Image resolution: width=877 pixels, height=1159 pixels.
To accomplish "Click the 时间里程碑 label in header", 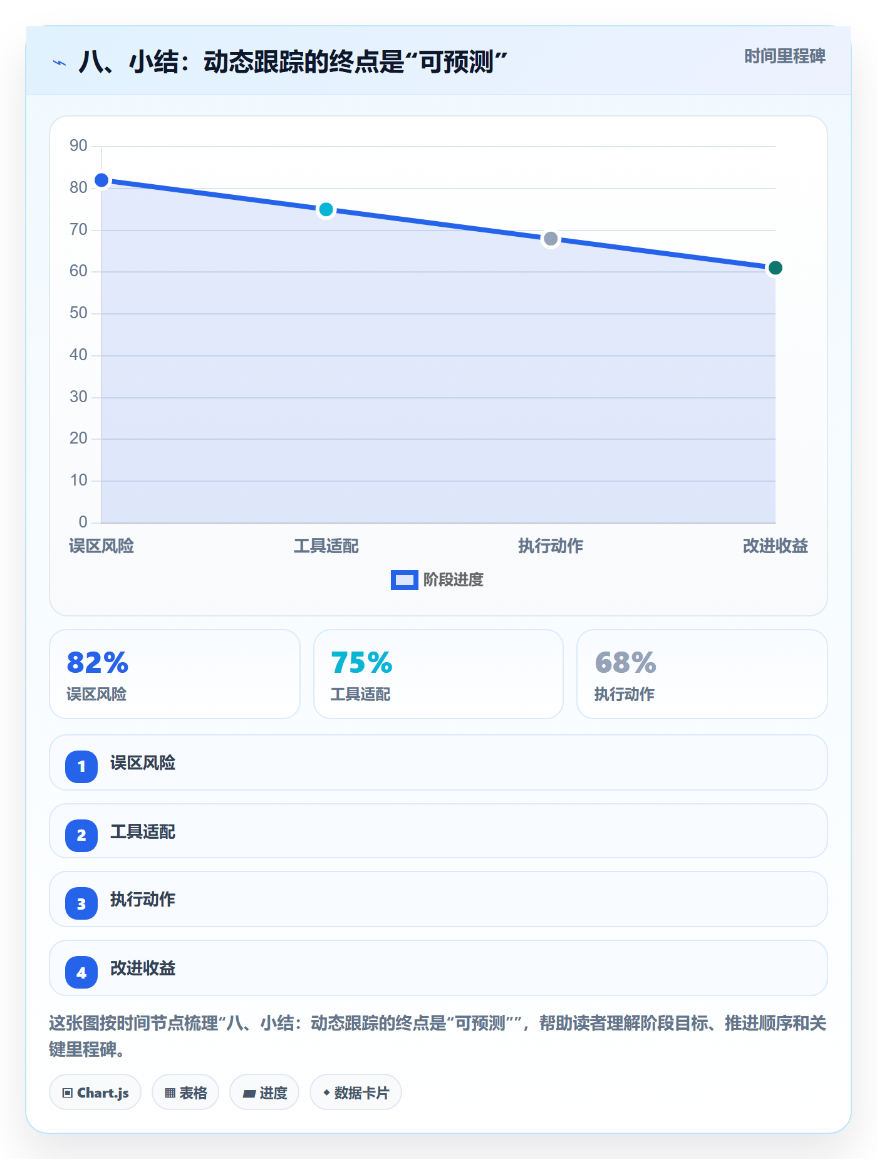I will pos(785,56).
